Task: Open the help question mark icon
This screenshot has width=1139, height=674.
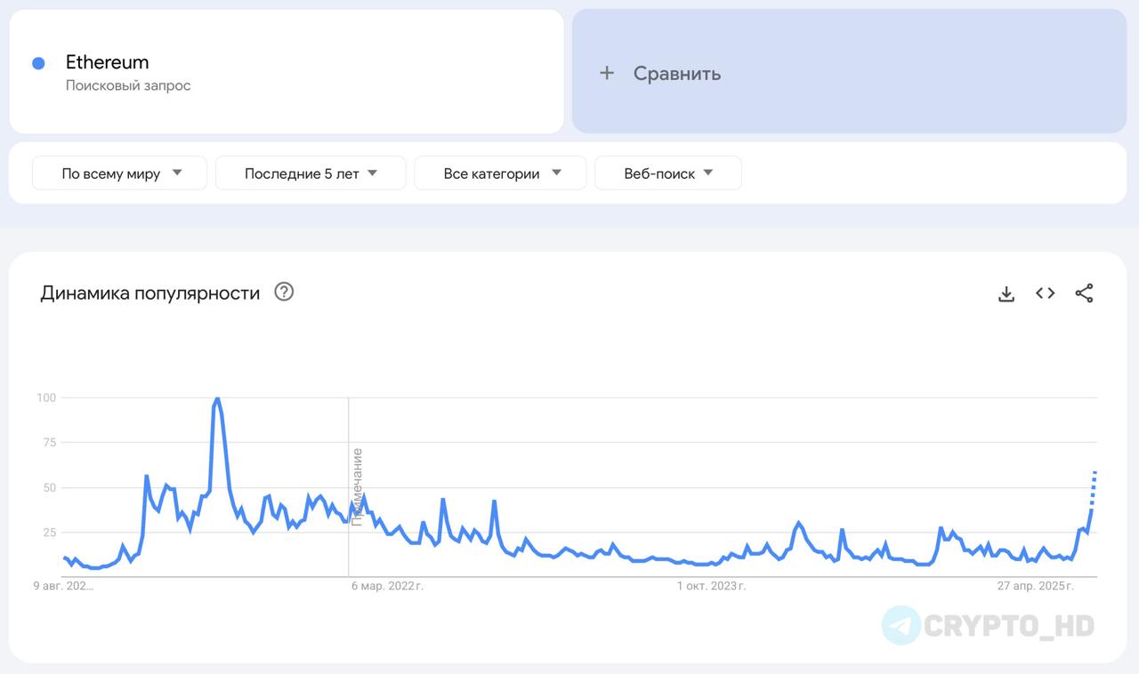Action: tap(284, 292)
